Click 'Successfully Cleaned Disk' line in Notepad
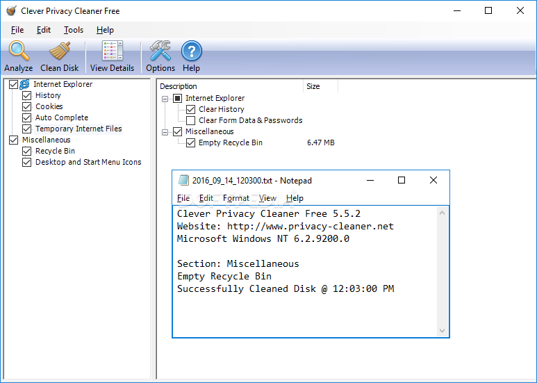The image size is (537, 383). pyautogui.click(x=286, y=288)
